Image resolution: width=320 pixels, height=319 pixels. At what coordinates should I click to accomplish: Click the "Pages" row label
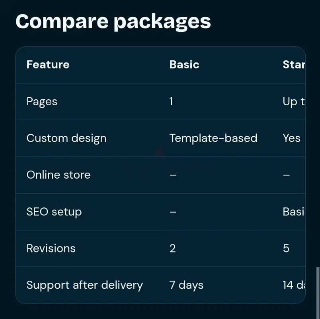42,102
